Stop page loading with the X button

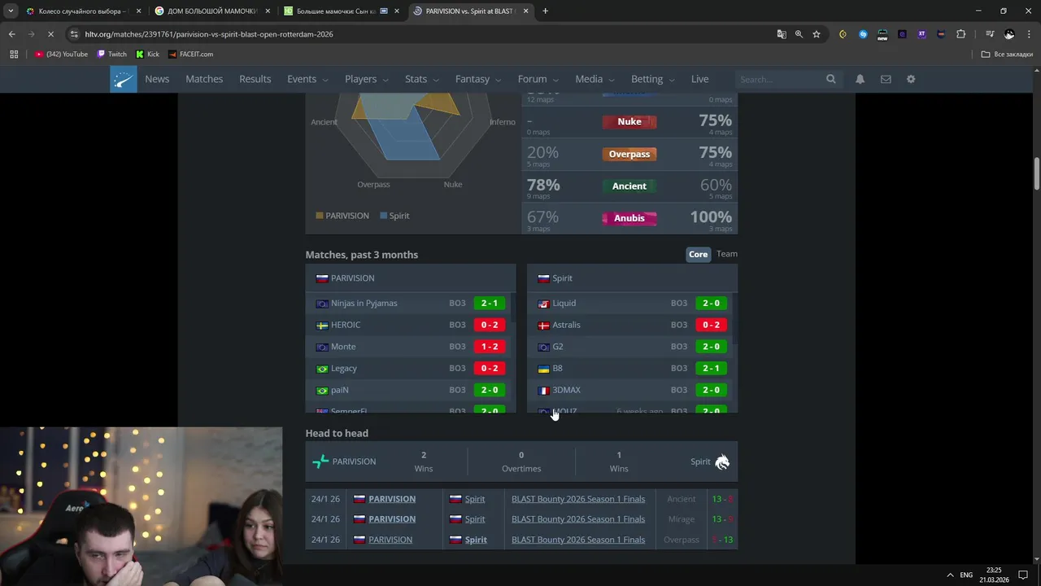tap(50, 34)
